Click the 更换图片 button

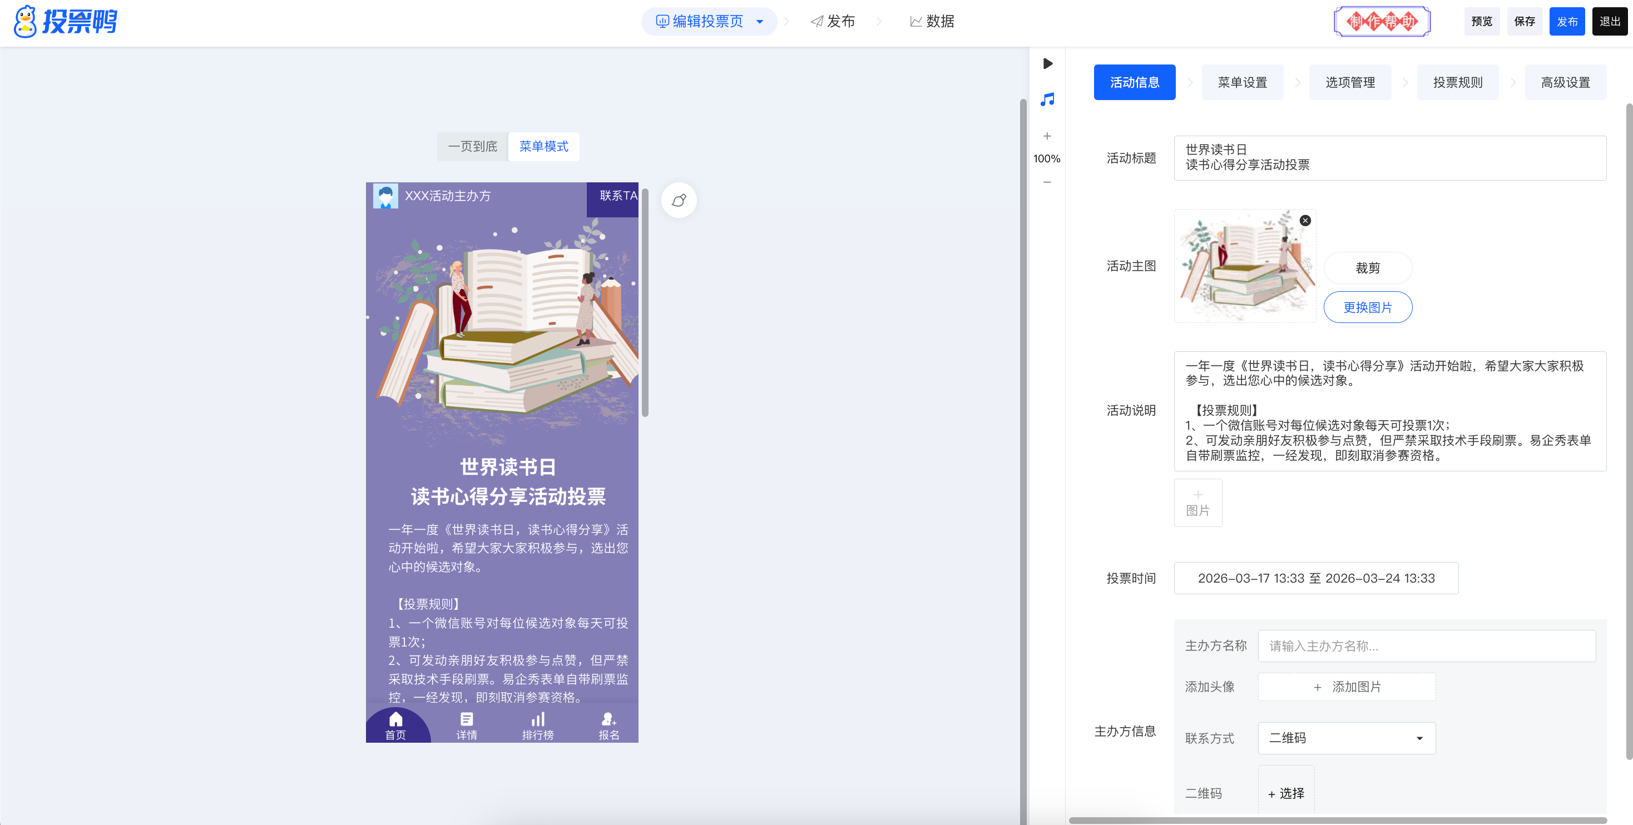coord(1367,307)
